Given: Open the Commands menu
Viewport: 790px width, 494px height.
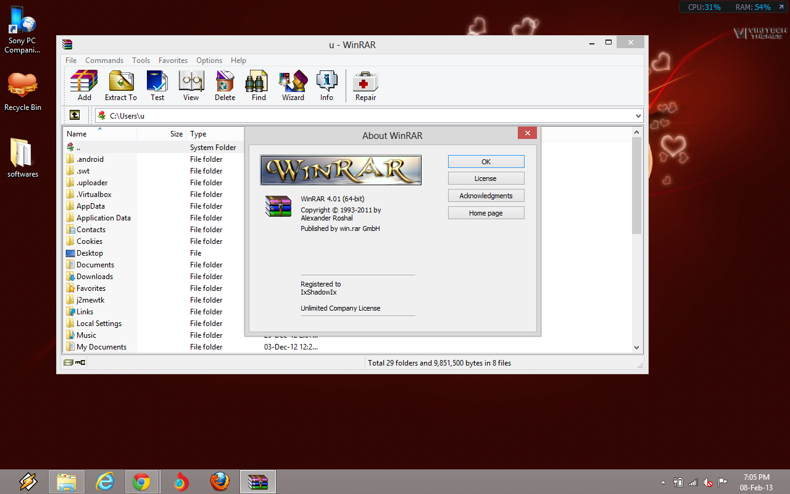Looking at the screenshot, I should [104, 61].
